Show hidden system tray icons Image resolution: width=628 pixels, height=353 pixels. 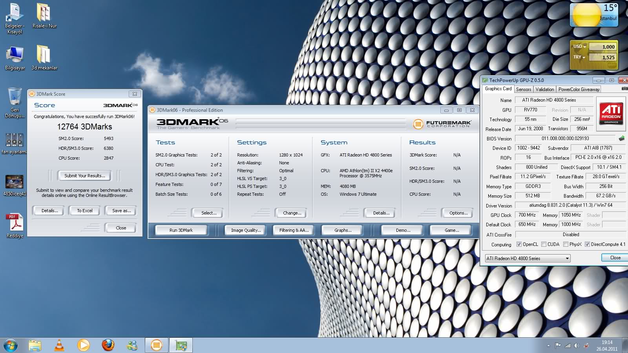(548, 346)
